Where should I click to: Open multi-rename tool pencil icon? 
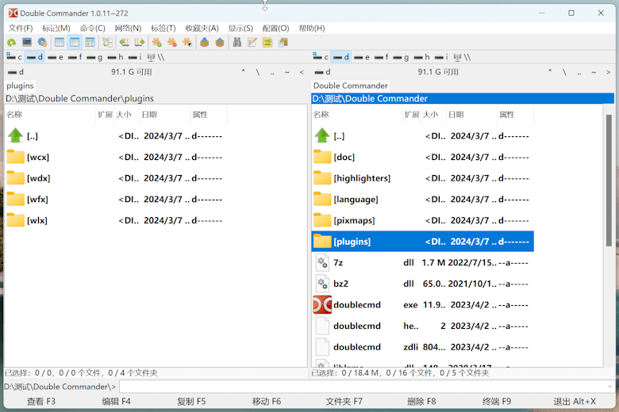252,42
